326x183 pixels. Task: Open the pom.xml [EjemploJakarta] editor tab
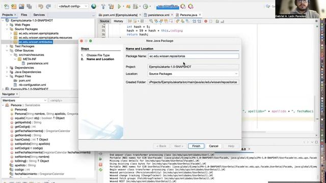click(x=120, y=15)
